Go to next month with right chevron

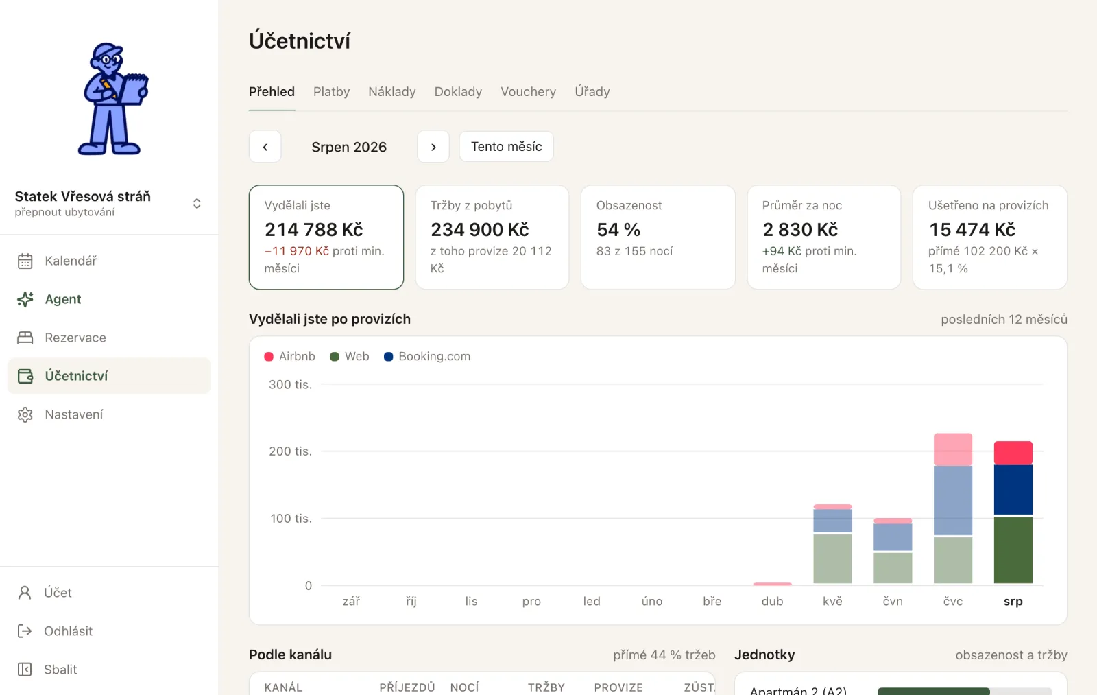[433, 147]
